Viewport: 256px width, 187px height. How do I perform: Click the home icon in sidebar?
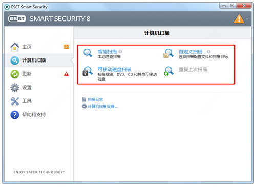coord(15,47)
